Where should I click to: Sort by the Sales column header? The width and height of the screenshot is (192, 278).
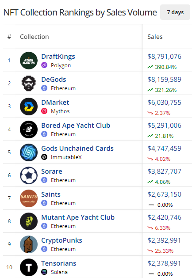coord(155,37)
